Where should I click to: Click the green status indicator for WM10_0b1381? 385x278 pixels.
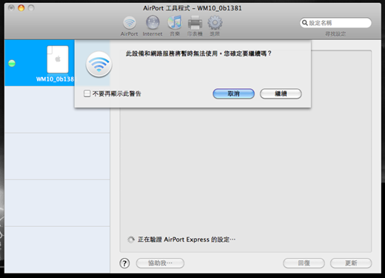coord(12,63)
